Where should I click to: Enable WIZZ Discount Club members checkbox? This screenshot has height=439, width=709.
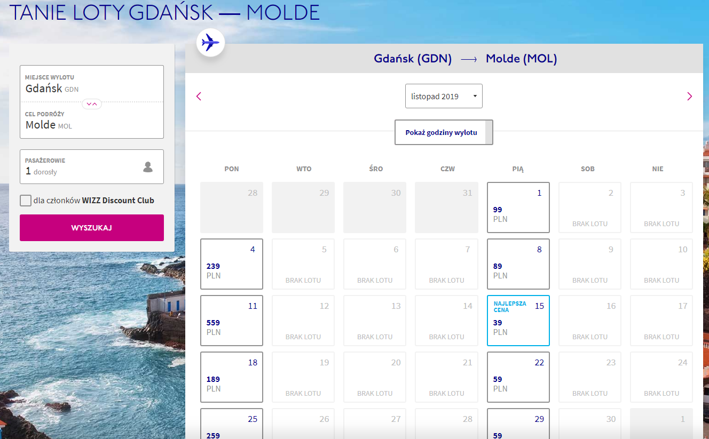(26, 201)
